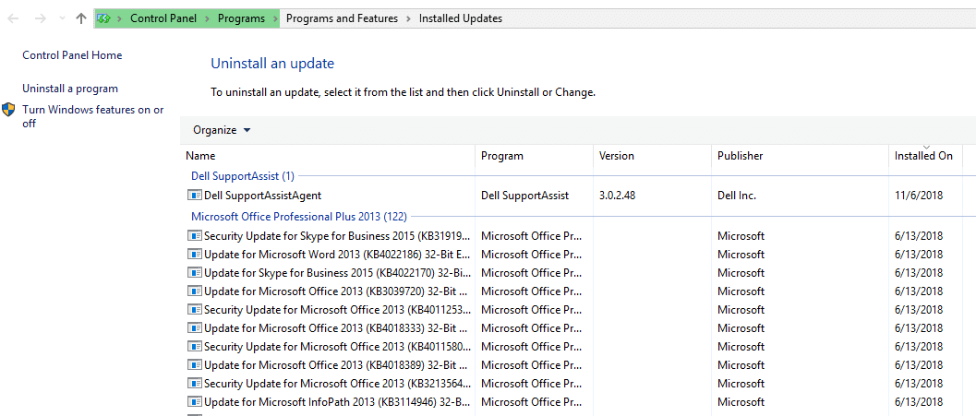The height and width of the screenshot is (416, 976).
Task: Click icon for InfoPath 2013 KB3114946 update
Action: [x=194, y=402]
